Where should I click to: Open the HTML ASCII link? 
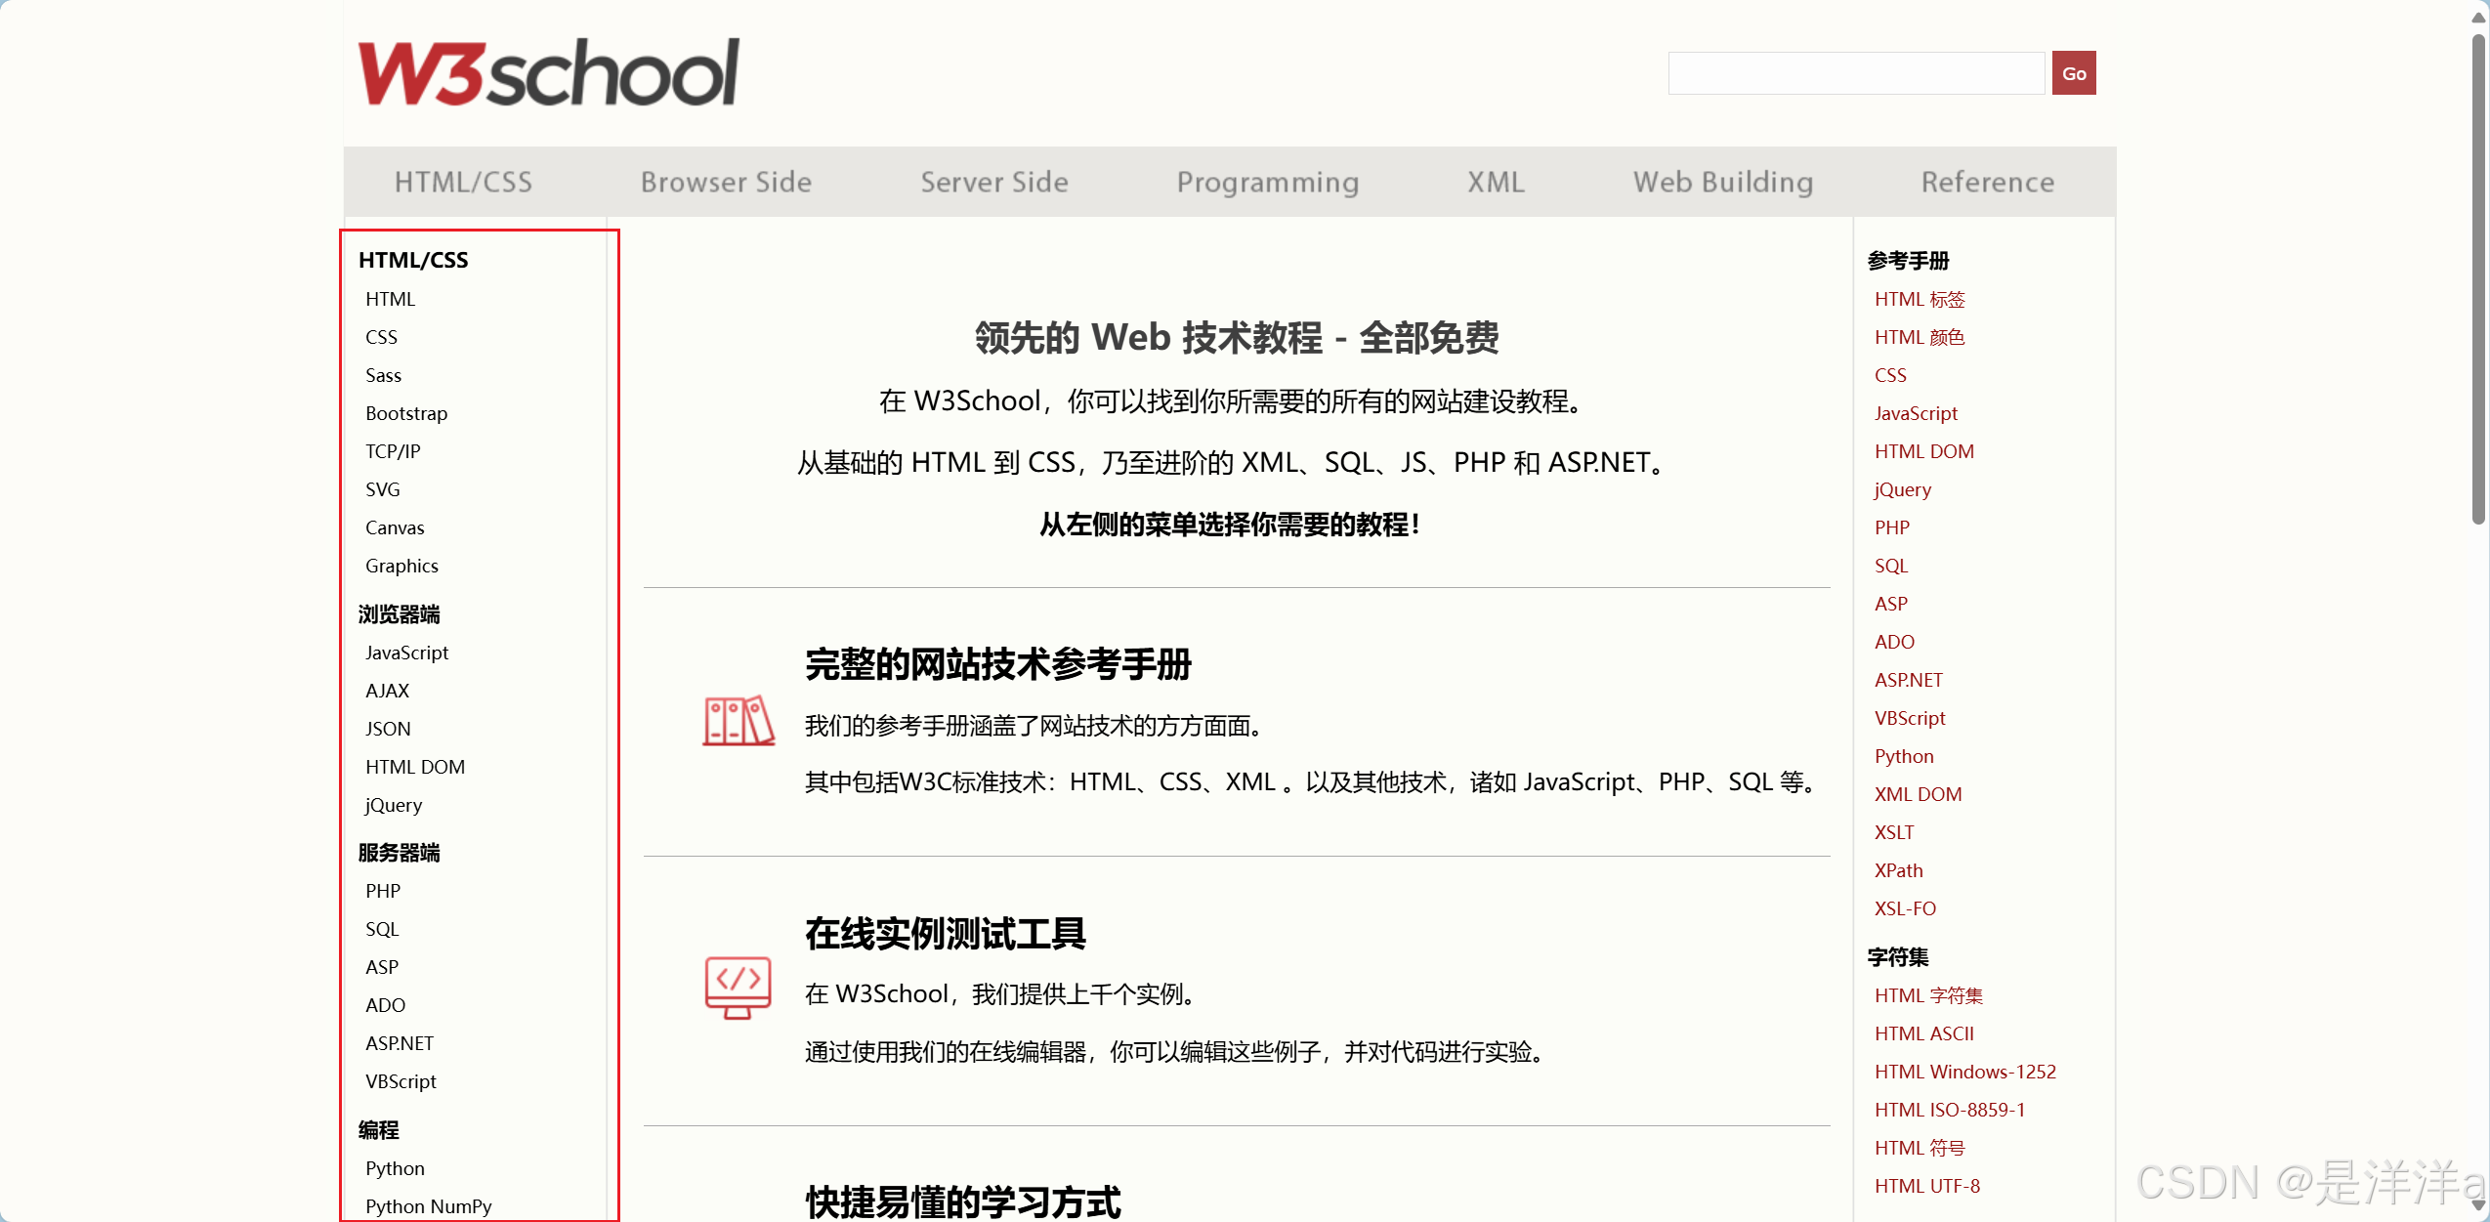(x=1924, y=1033)
